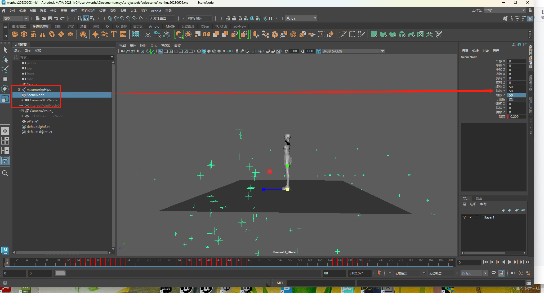Click the search magnifier icon in left toolbox
This screenshot has width=544, height=293.
point(5,173)
